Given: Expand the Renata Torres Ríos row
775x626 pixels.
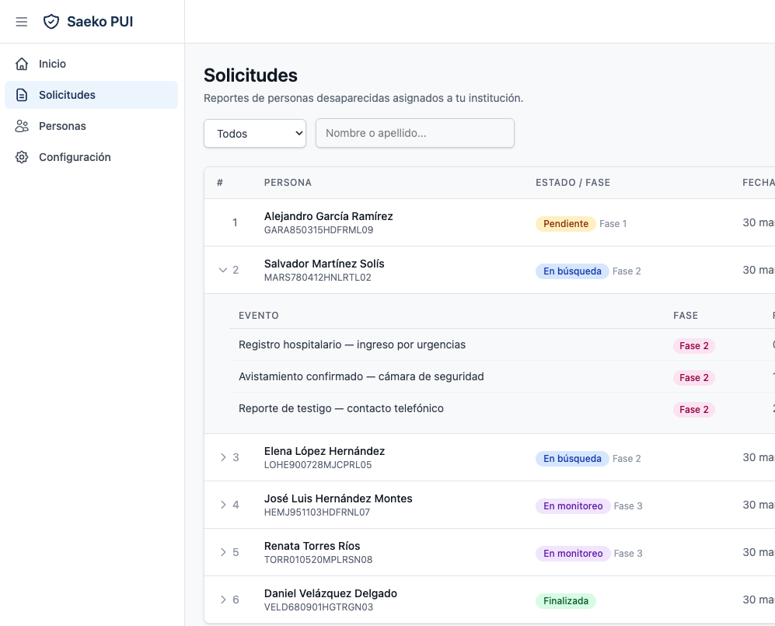Looking at the screenshot, I should pos(223,552).
